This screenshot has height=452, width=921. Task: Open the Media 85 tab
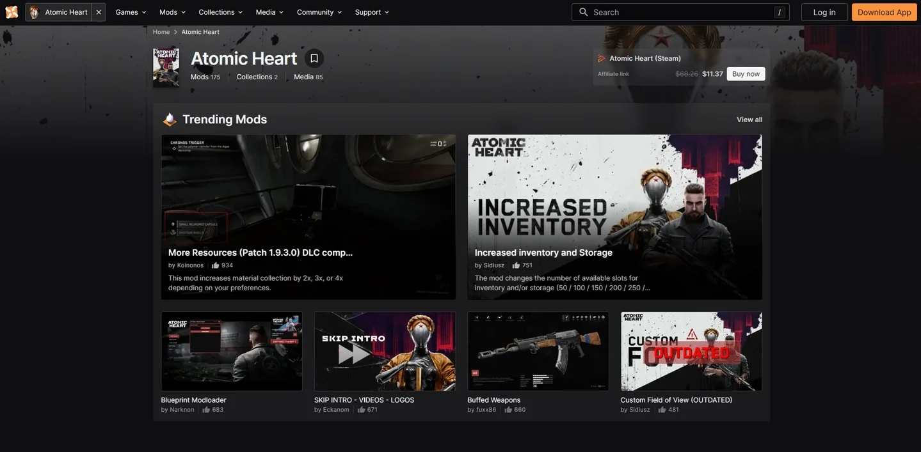tap(308, 77)
